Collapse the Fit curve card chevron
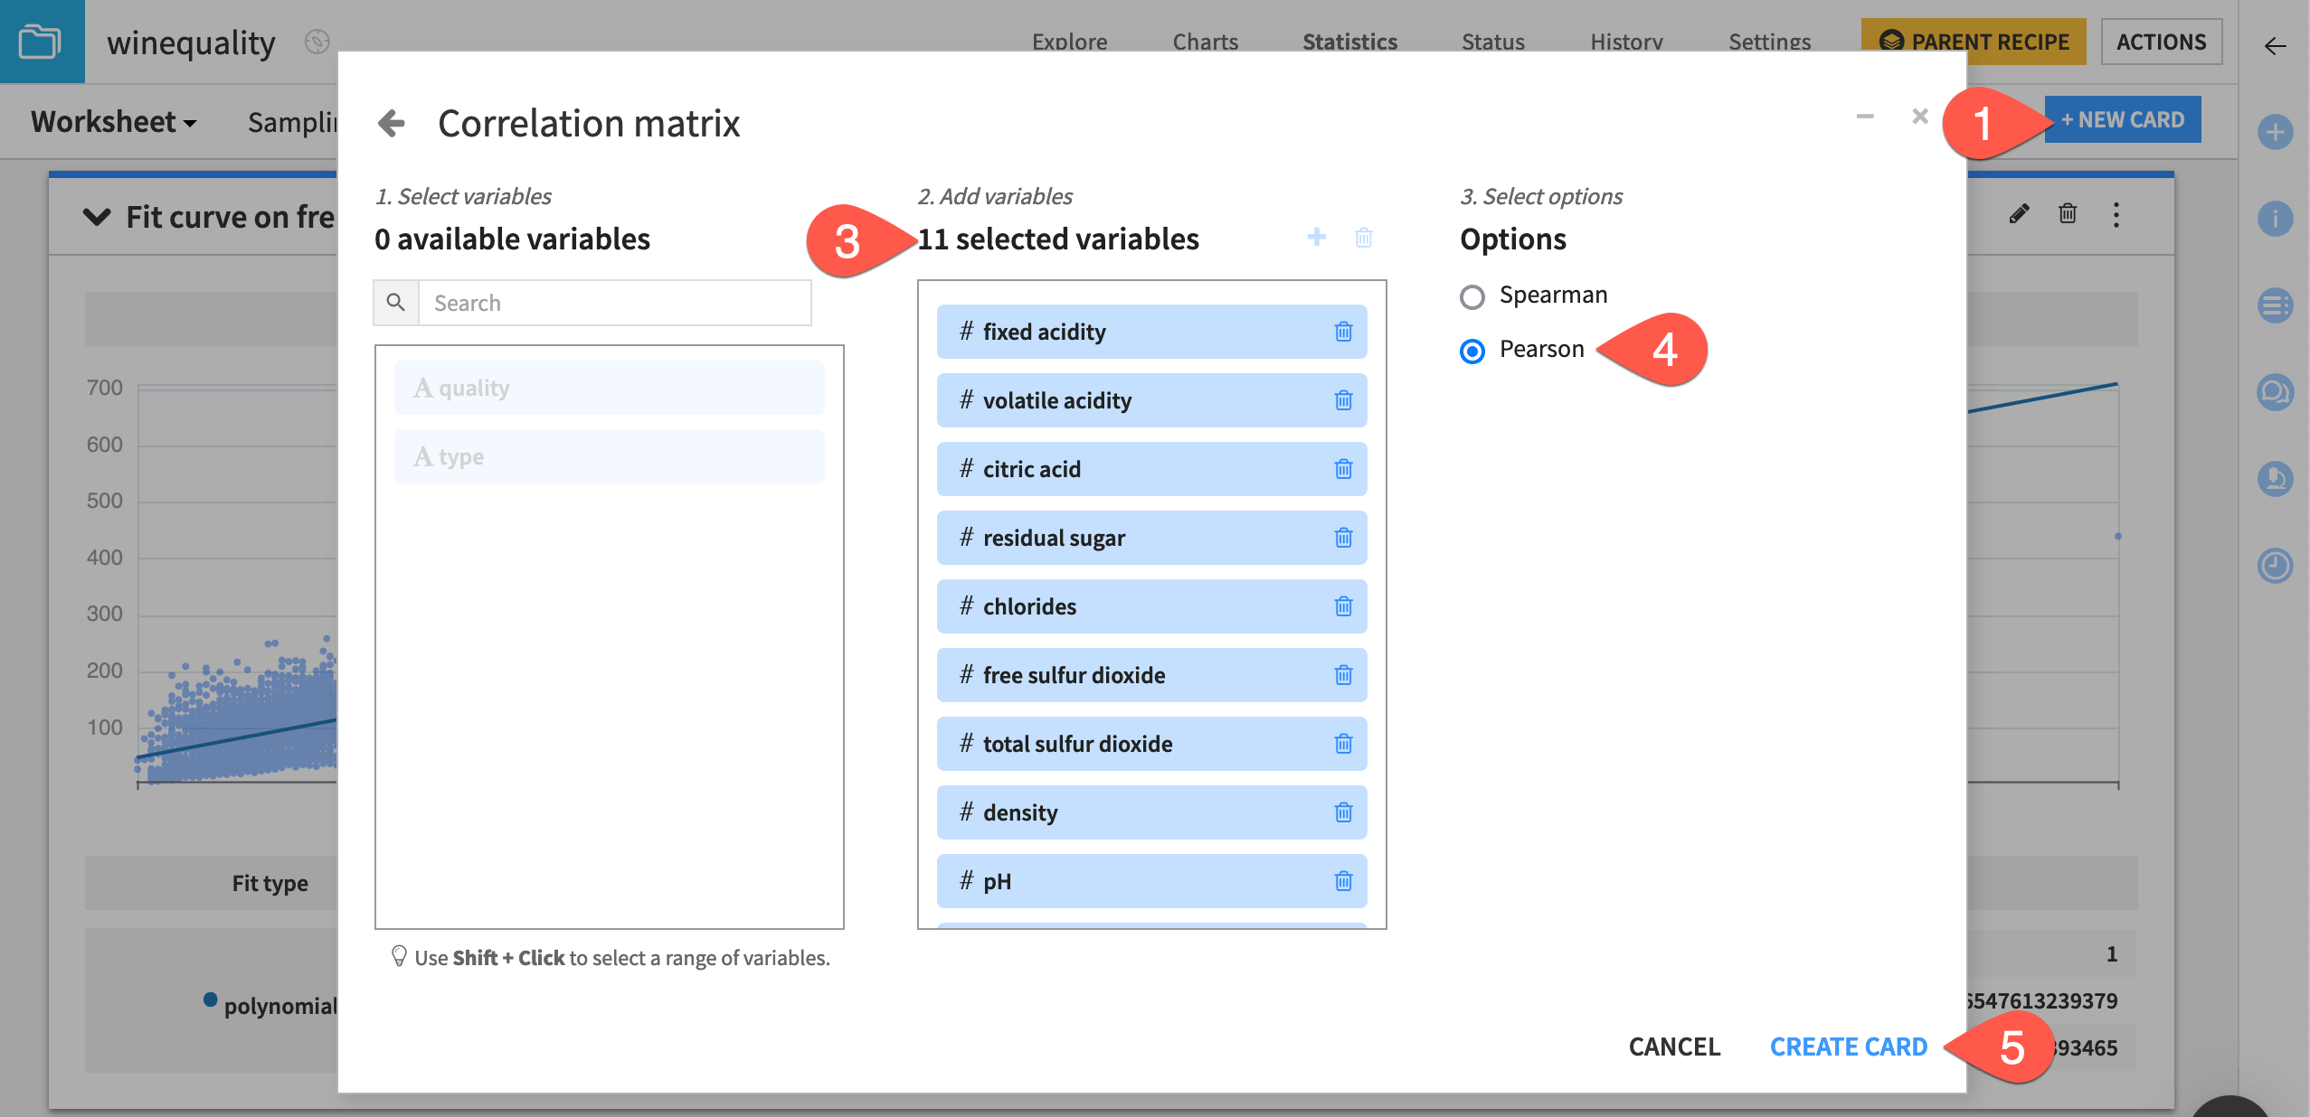The width and height of the screenshot is (2310, 1117). click(97, 217)
